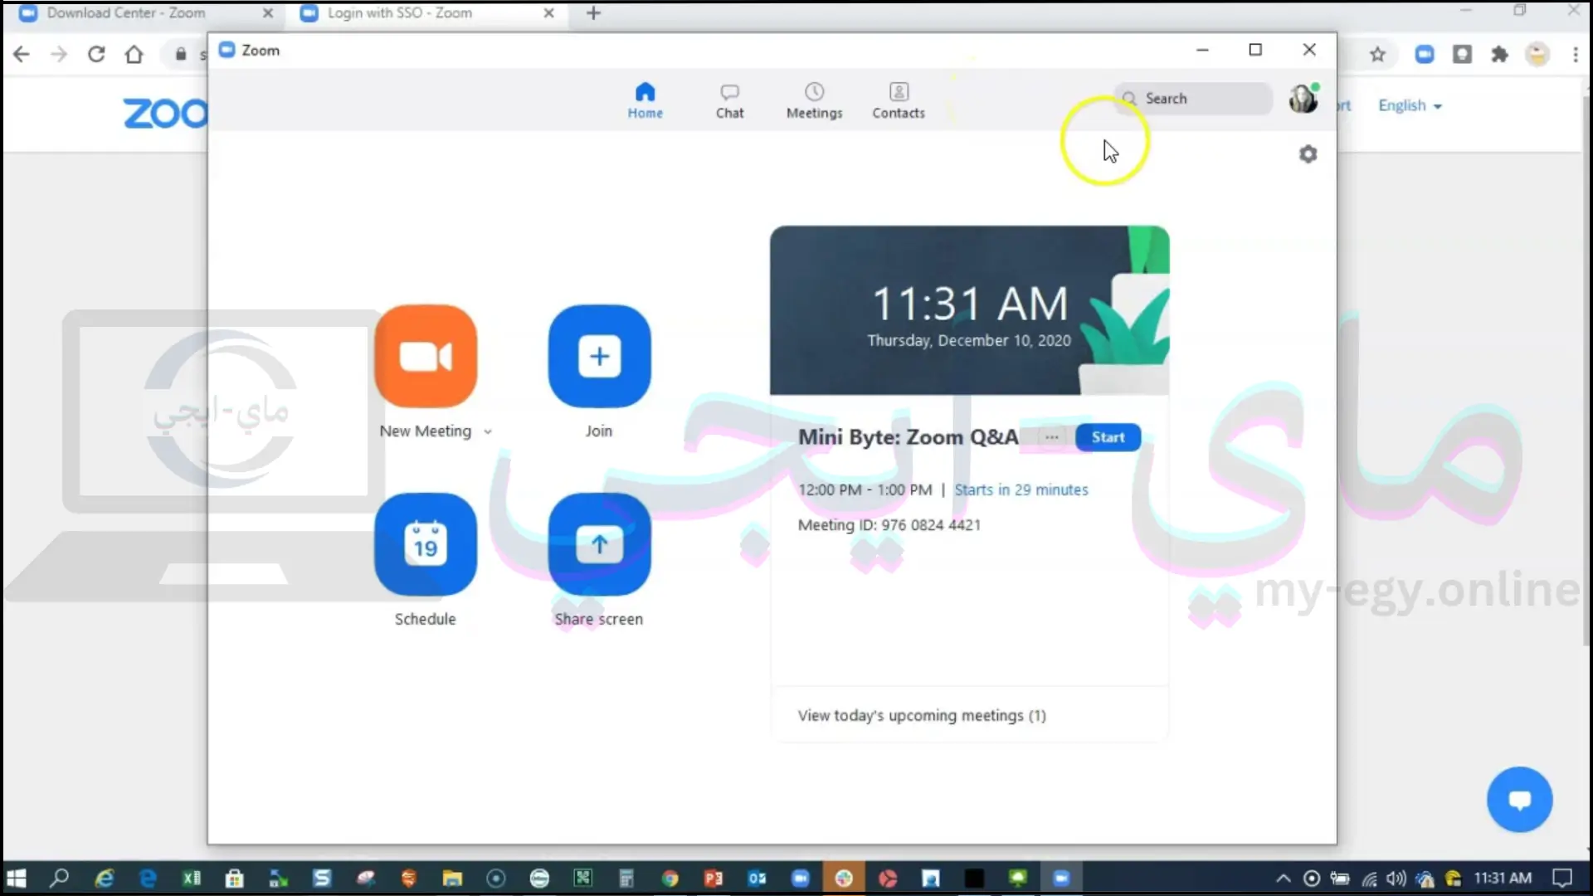Click the Zoom logo on webpage

click(166, 114)
